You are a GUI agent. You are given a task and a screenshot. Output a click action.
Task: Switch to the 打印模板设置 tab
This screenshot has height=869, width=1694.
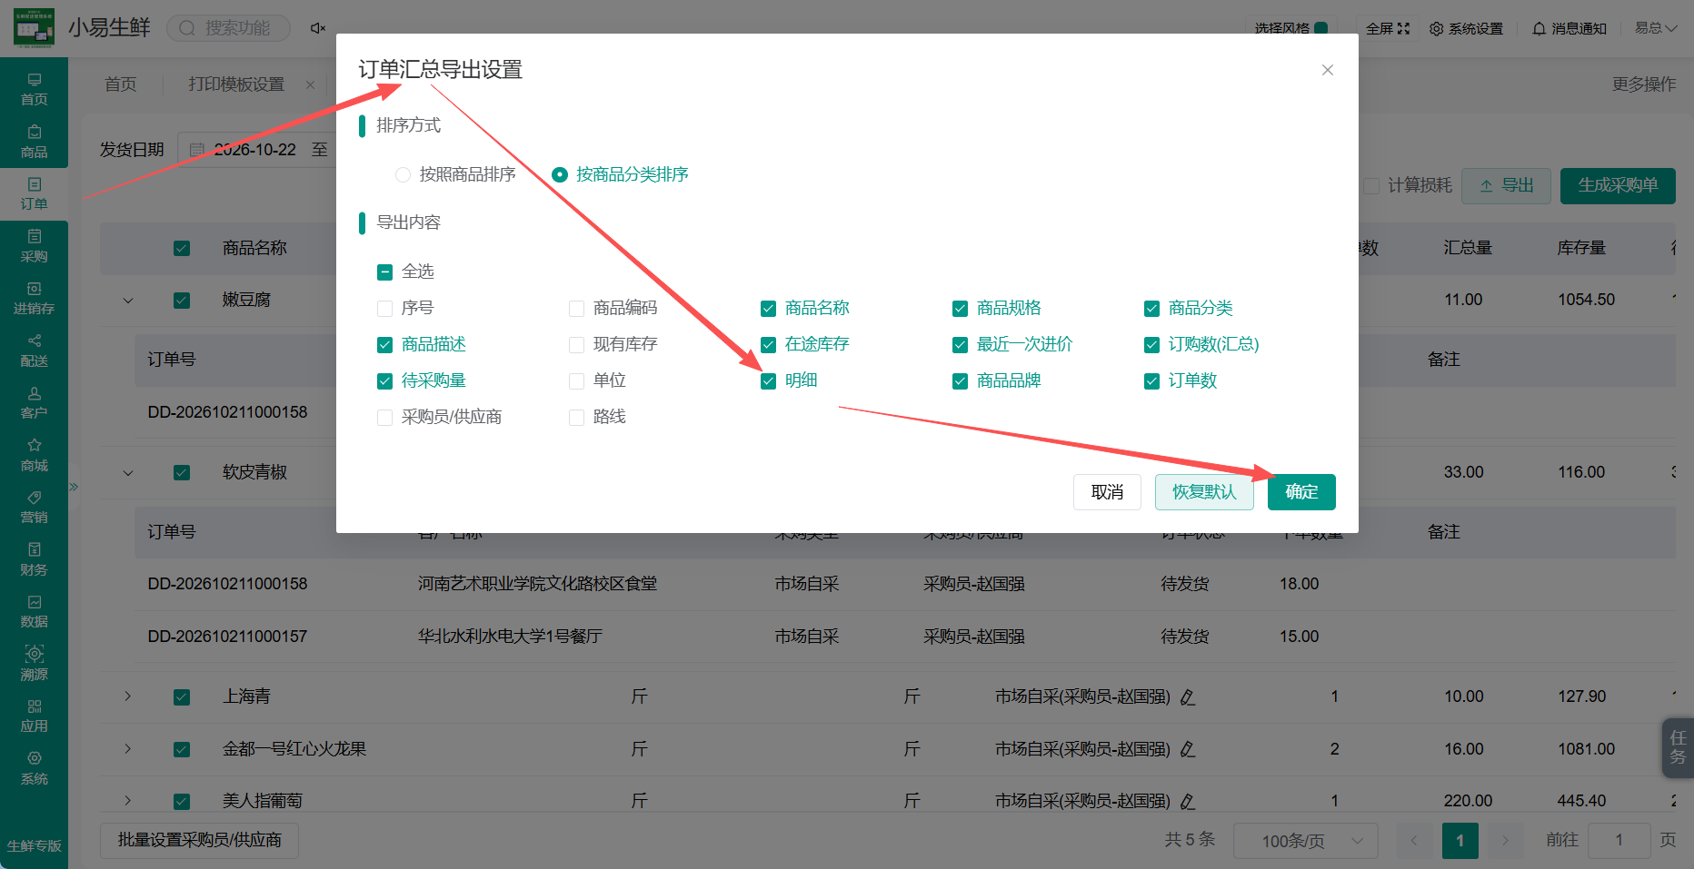[236, 84]
